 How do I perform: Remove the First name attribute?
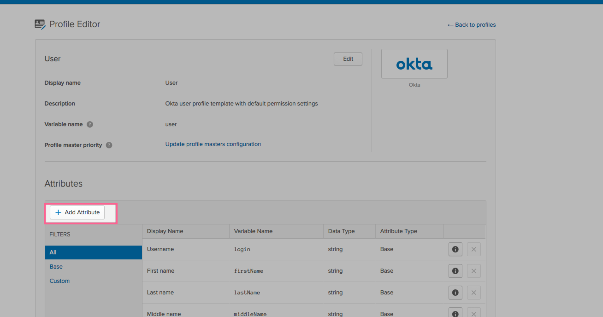pos(473,270)
